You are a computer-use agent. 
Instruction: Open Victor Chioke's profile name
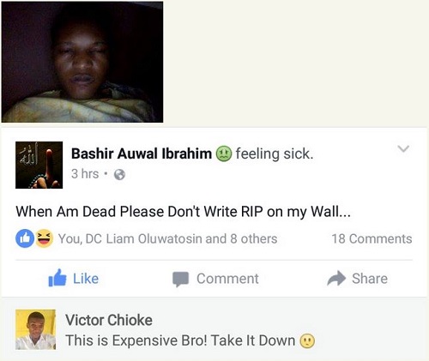[x=109, y=320]
